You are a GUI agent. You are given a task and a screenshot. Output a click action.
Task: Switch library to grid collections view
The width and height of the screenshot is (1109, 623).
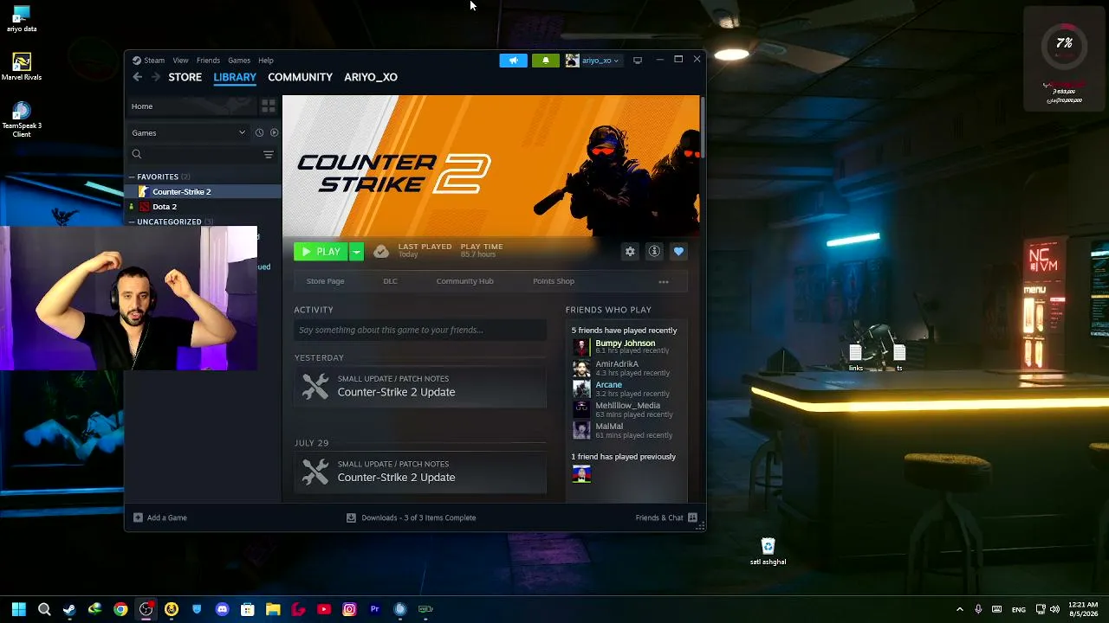point(269,106)
